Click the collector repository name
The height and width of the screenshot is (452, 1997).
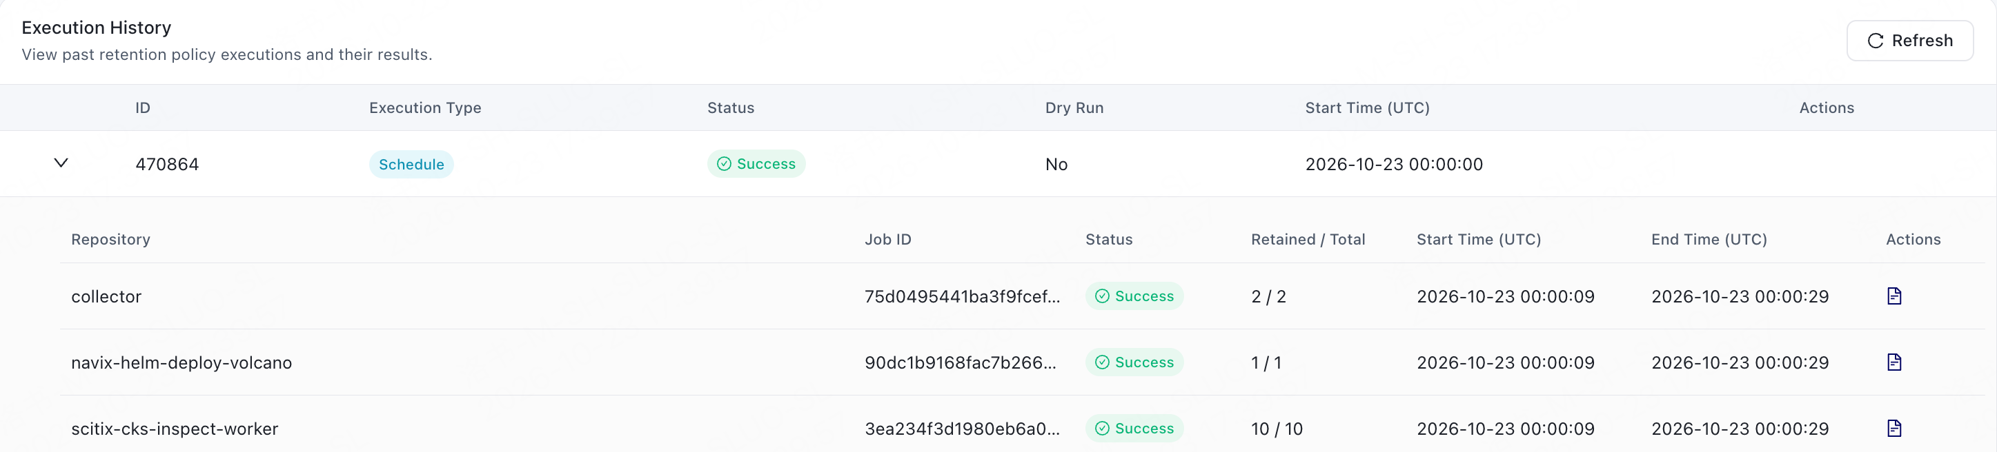point(106,296)
